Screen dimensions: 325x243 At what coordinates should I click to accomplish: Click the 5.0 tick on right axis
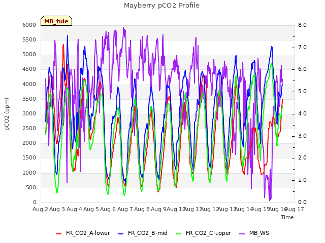[302, 91]
